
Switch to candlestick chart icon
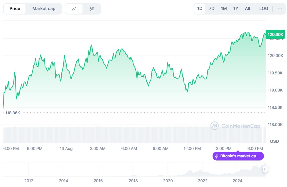[92, 9]
